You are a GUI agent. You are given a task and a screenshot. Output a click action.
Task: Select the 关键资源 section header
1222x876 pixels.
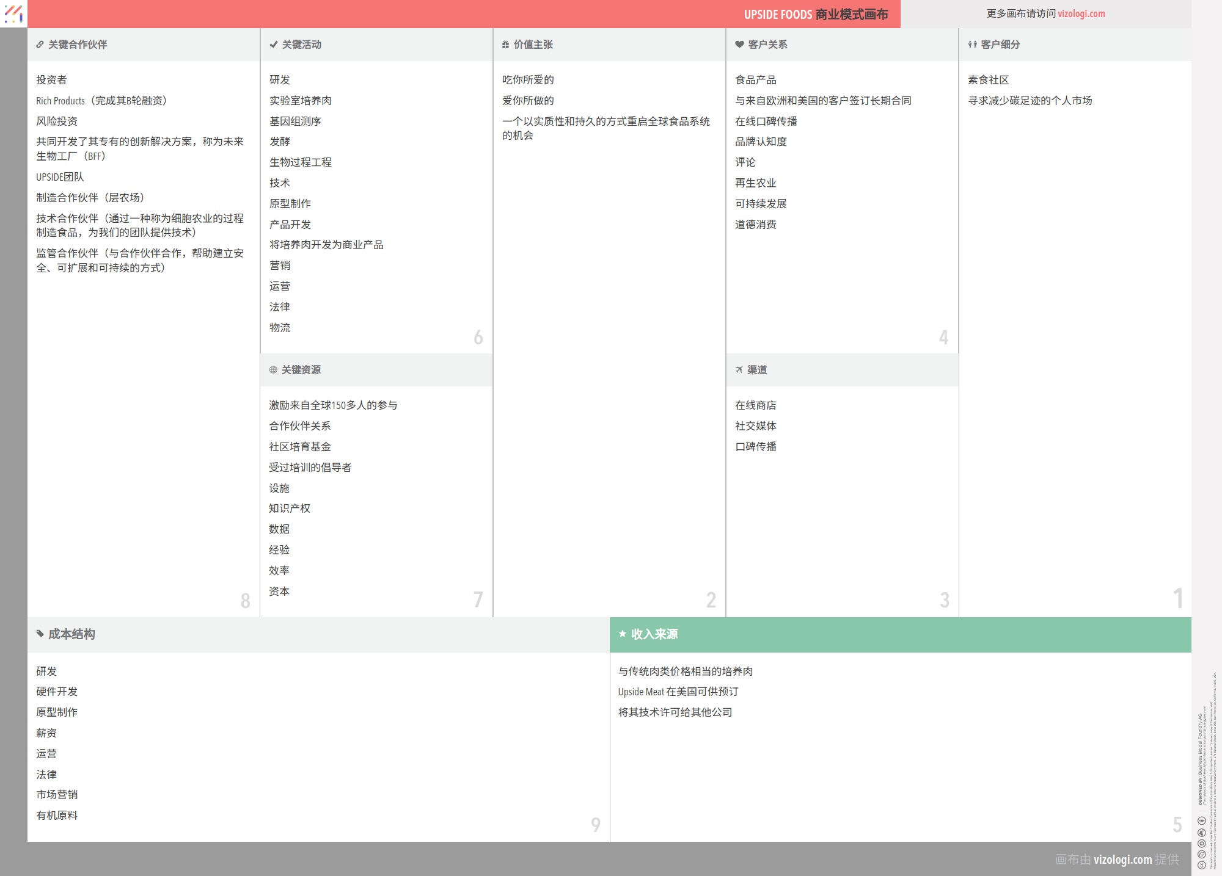pyautogui.click(x=301, y=370)
